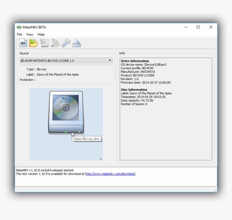Expand the source drive selection dropdown

(x=65, y=61)
